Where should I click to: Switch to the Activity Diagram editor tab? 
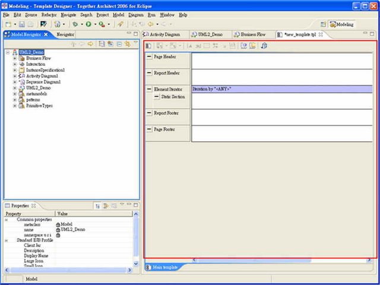point(165,34)
